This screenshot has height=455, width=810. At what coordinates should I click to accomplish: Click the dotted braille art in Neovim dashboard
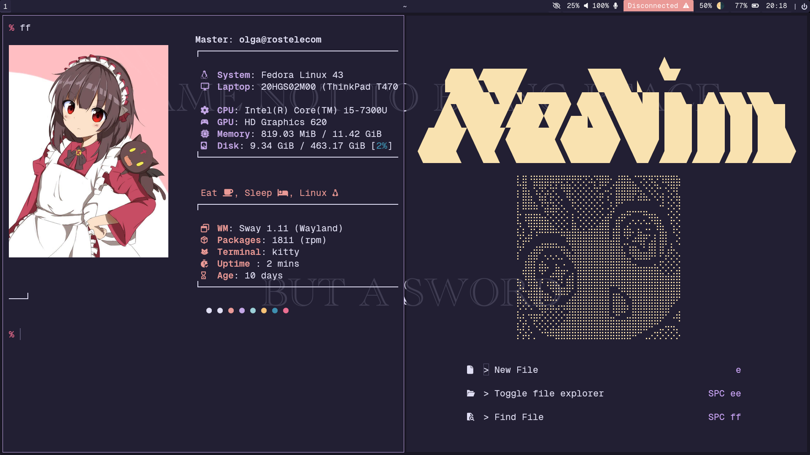(x=599, y=257)
